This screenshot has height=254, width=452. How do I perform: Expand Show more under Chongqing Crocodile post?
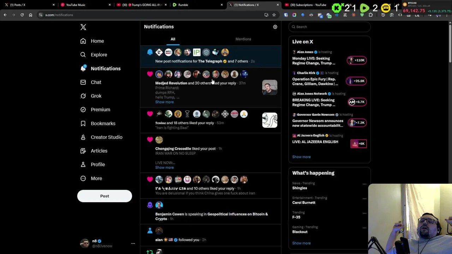165,168
